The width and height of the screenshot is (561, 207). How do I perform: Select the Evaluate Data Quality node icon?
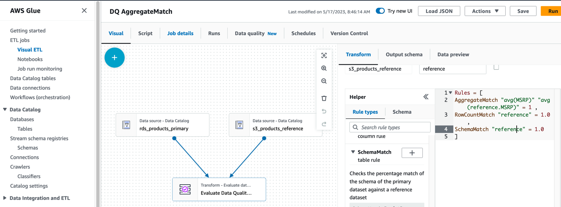pyautogui.click(x=185, y=189)
